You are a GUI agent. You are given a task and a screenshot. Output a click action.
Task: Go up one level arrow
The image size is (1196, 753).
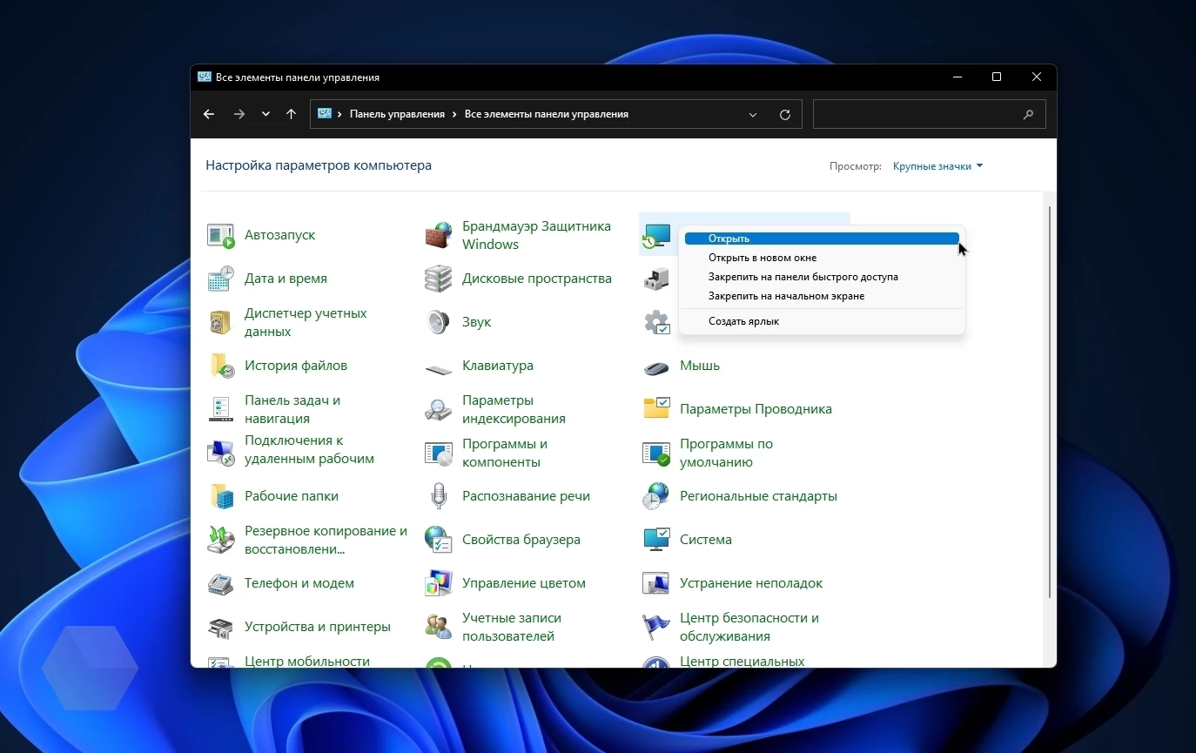tap(291, 114)
